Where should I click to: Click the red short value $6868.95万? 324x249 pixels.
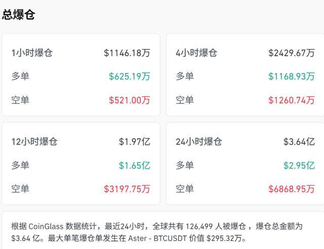(x=292, y=189)
